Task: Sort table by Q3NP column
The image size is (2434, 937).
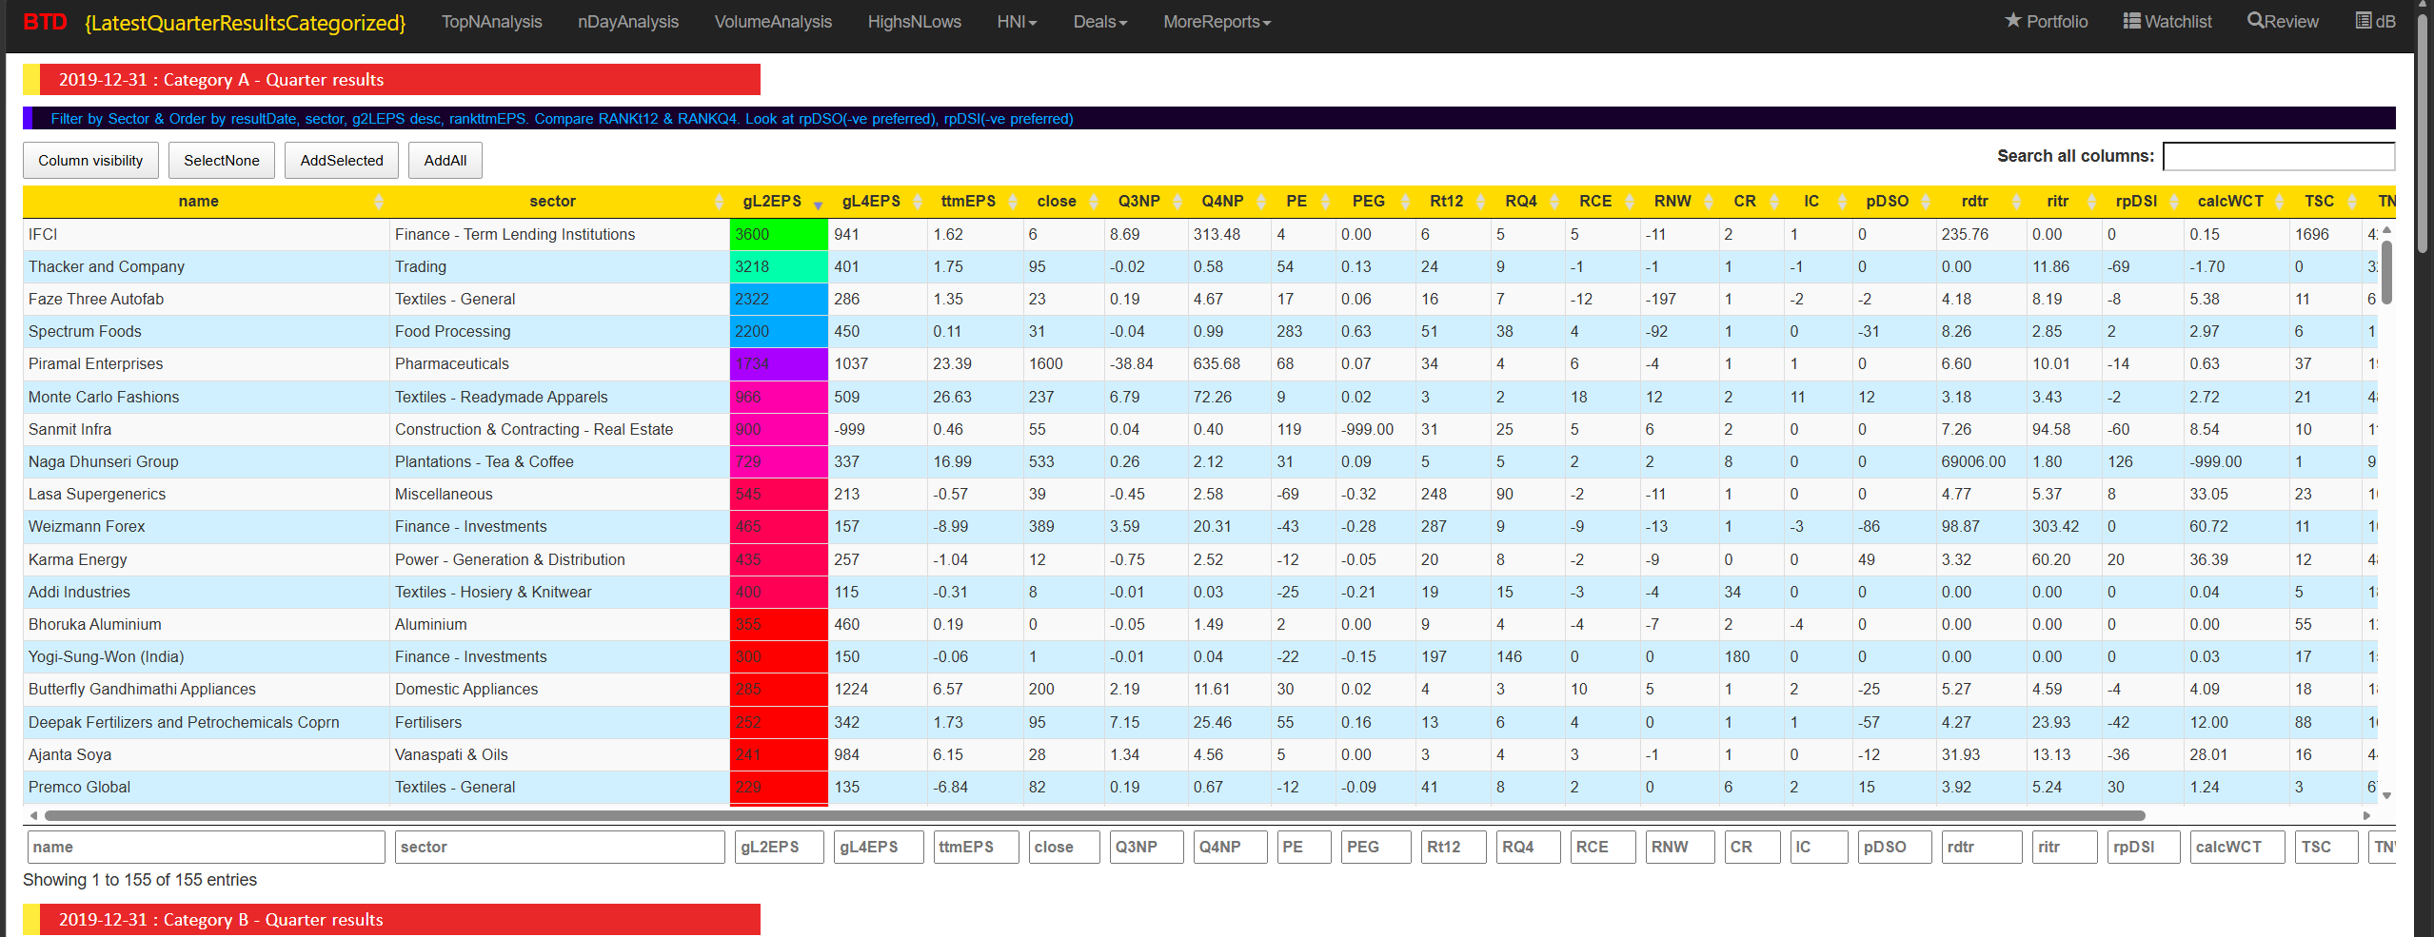Action: [x=1146, y=202]
